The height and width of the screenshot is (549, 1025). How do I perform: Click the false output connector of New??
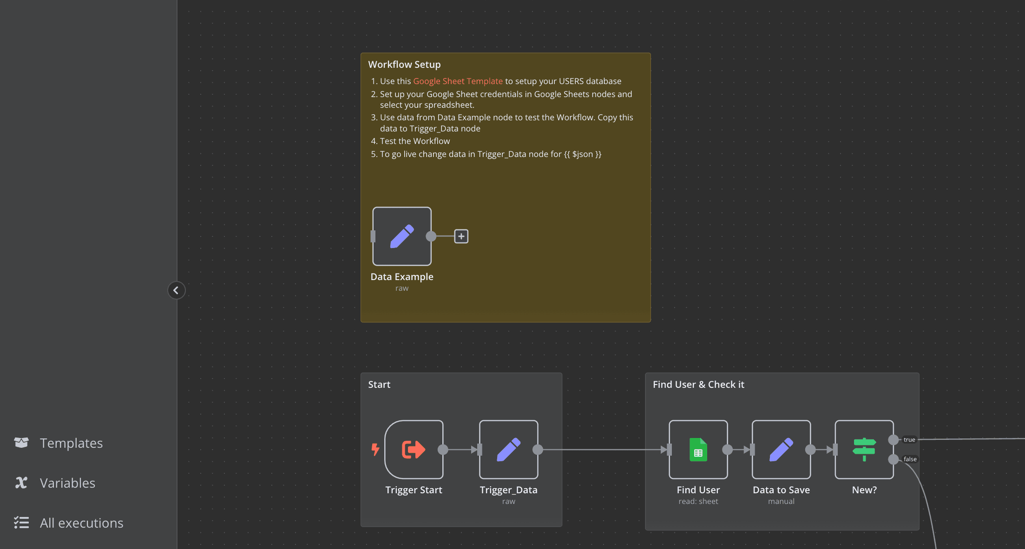pyautogui.click(x=893, y=459)
